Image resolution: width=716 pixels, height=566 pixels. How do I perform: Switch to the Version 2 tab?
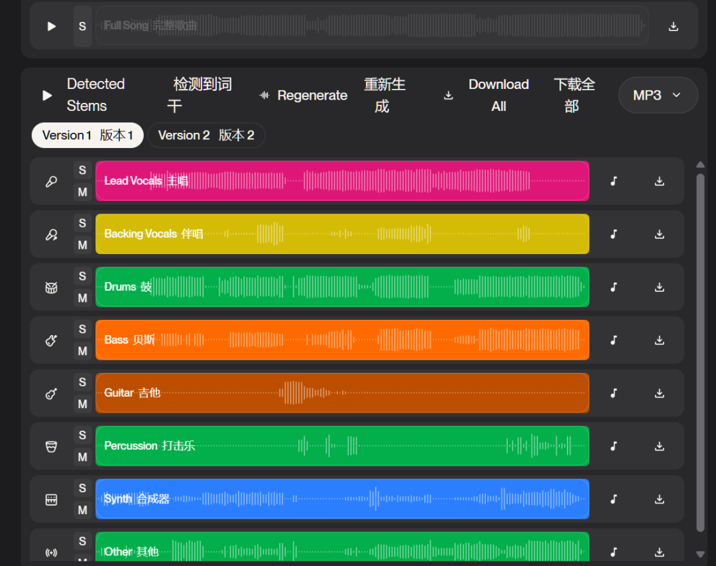tap(206, 135)
